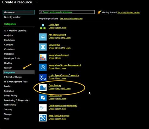Click the Integration Service Environment icon
This screenshot has height=129, width=149.
coord(43,67)
